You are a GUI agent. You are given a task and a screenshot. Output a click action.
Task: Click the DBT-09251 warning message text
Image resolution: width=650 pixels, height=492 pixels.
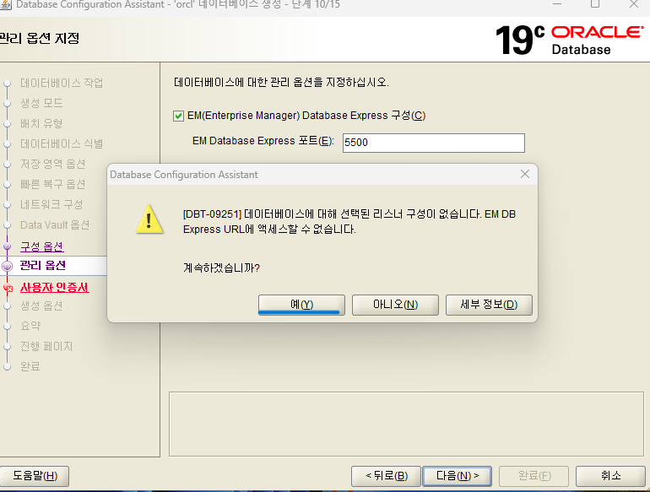click(x=349, y=222)
